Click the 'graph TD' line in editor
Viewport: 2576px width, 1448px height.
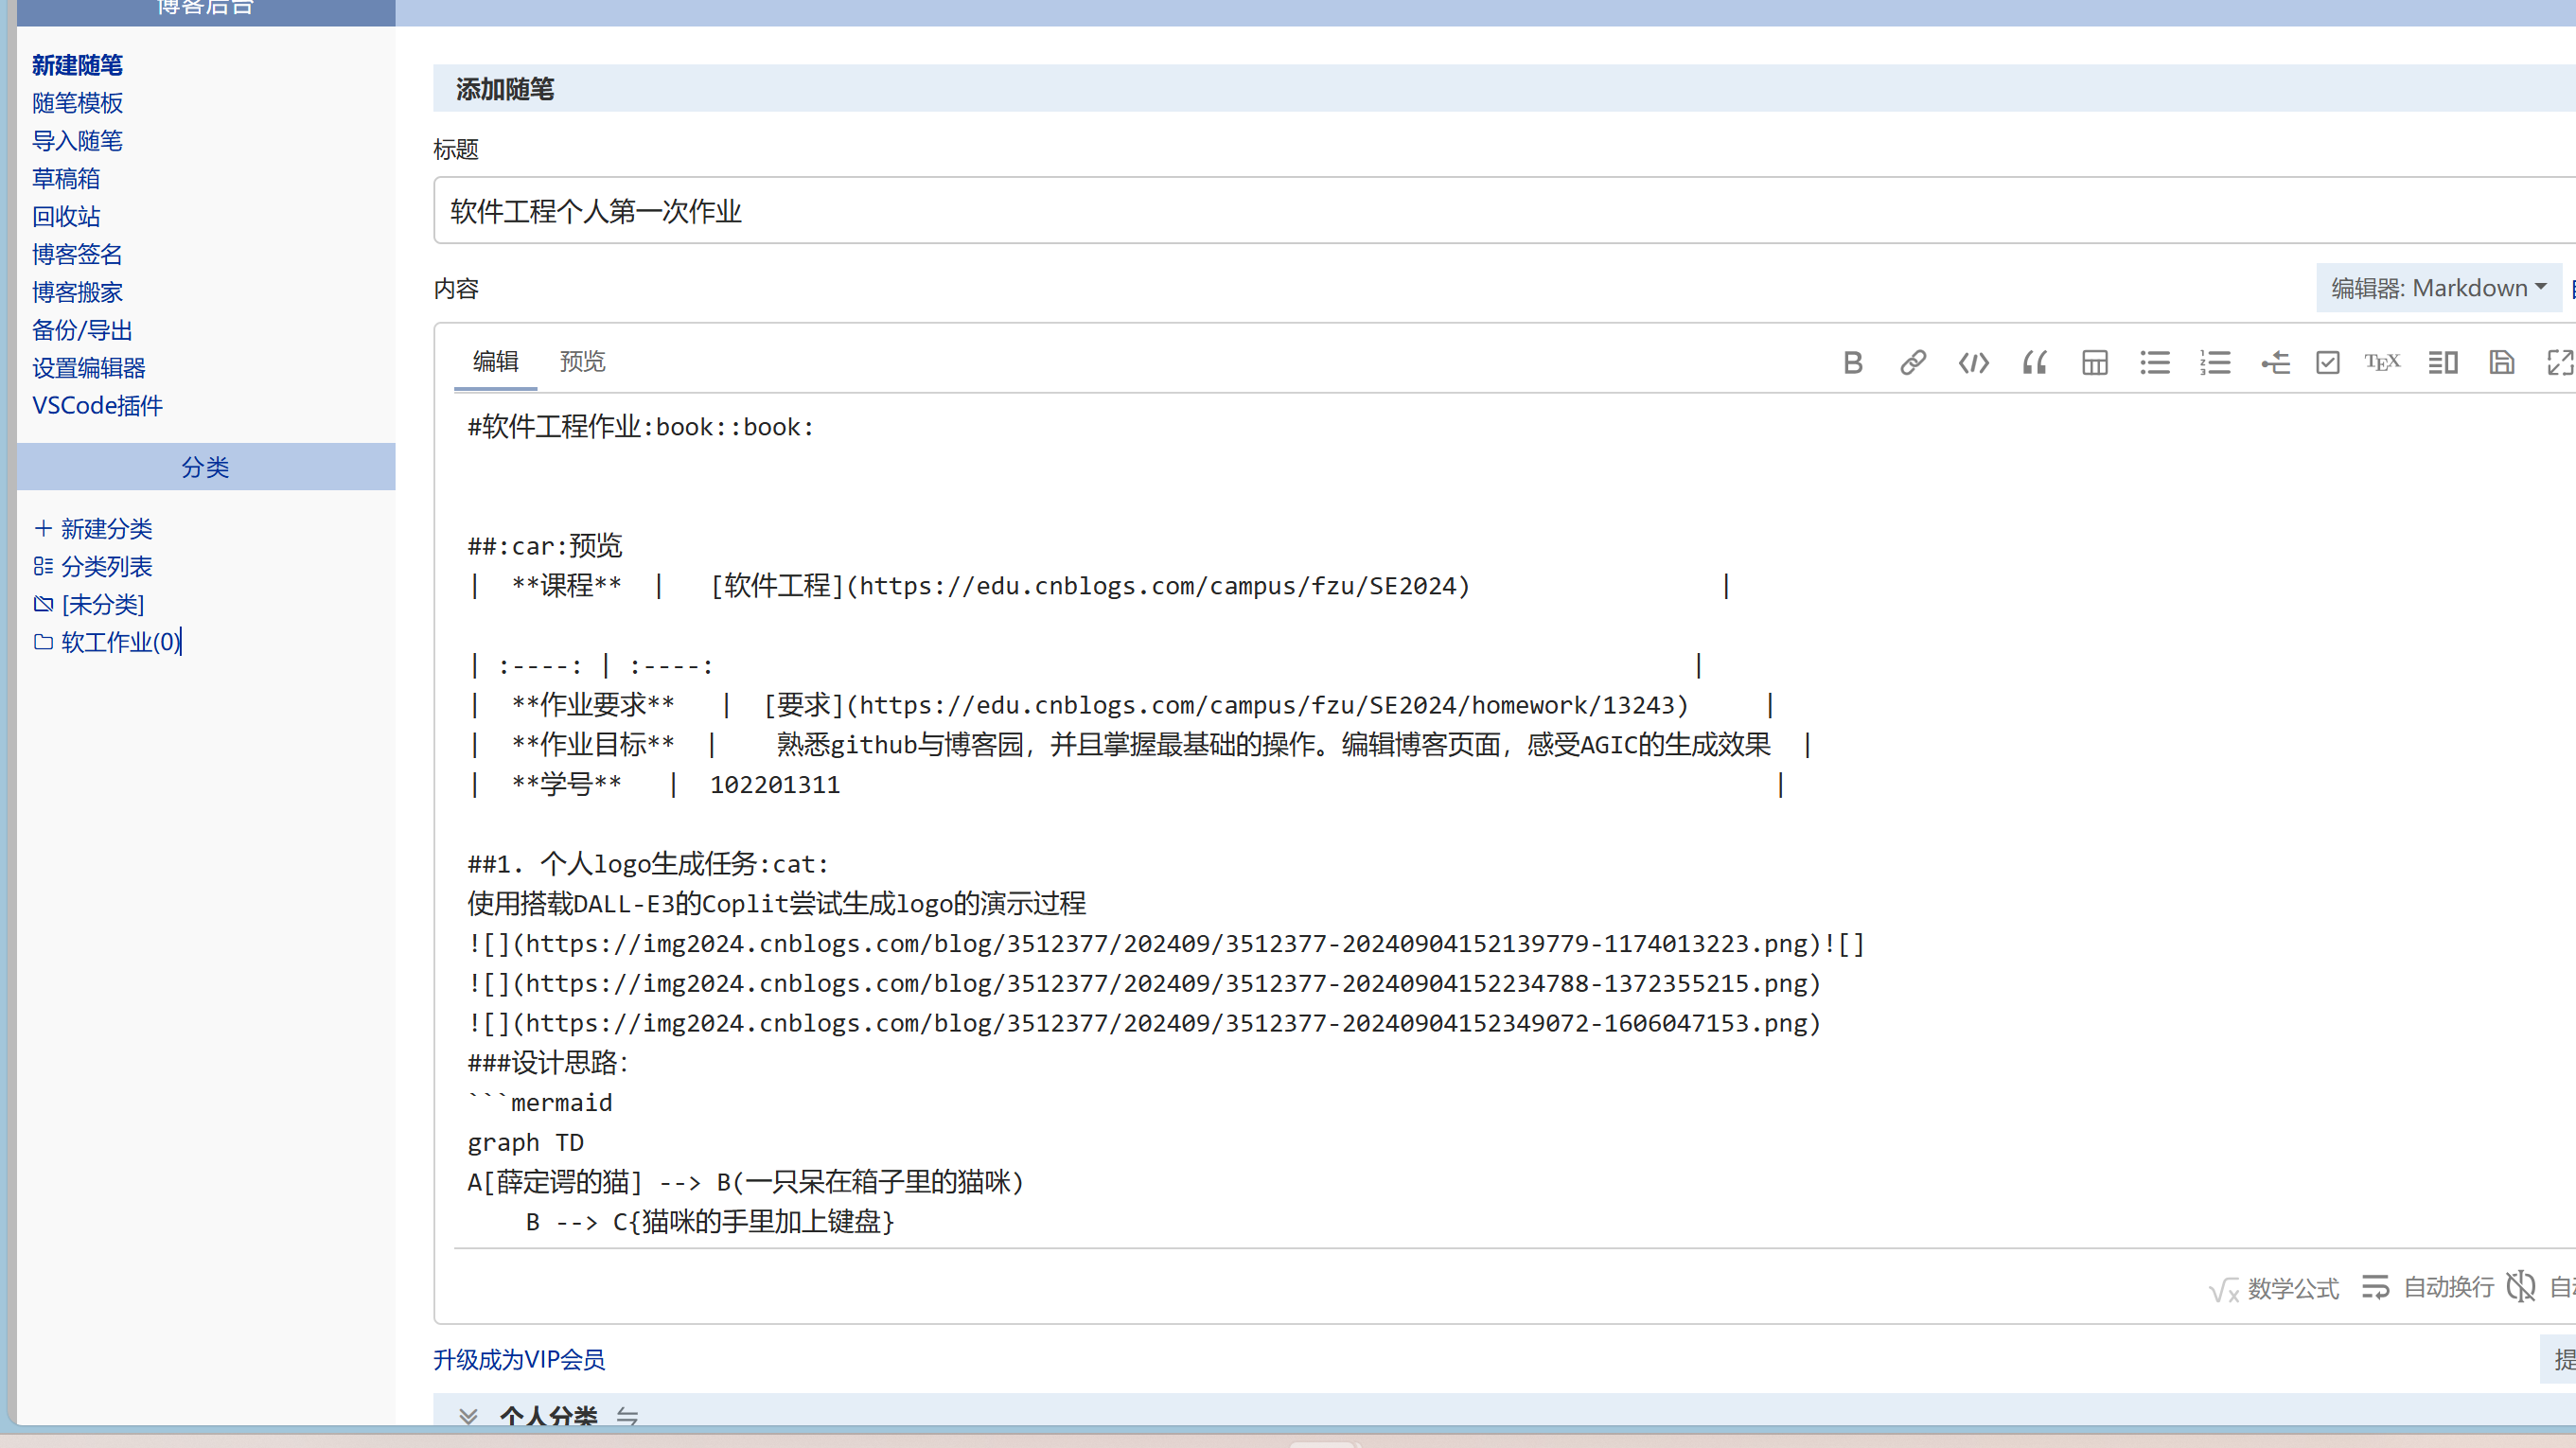pos(525,1143)
